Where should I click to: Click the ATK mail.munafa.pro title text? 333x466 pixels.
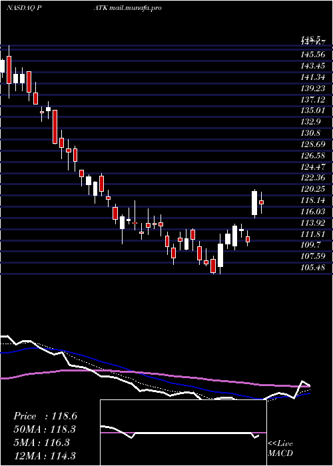pos(128,8)
